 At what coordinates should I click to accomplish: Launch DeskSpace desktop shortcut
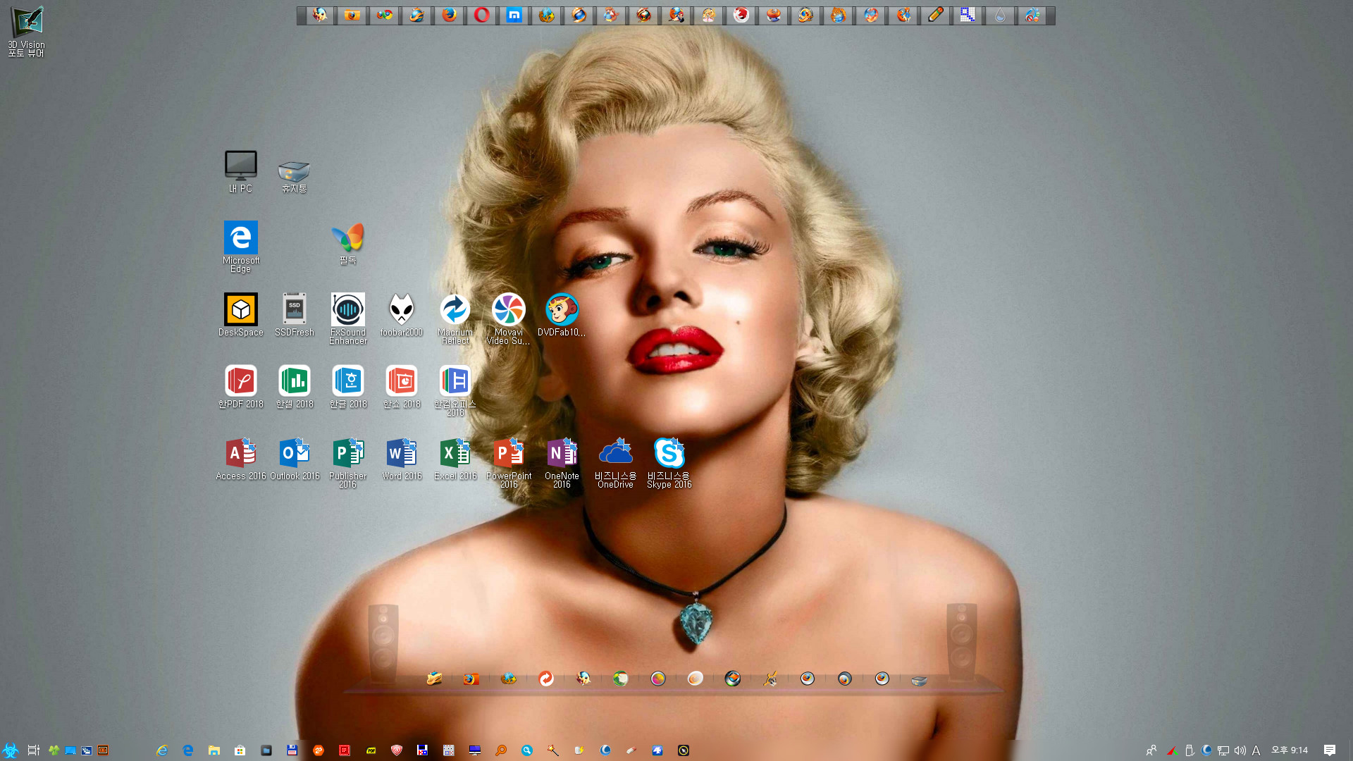click(240, 315)
